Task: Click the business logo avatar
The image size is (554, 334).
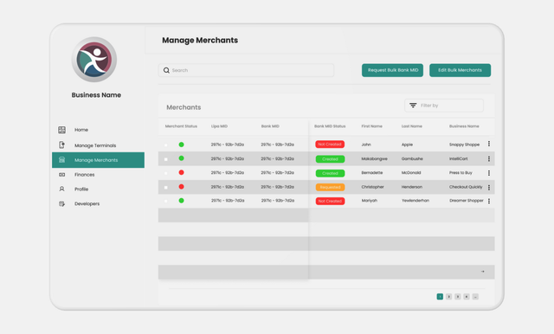Action: (94, 60)
